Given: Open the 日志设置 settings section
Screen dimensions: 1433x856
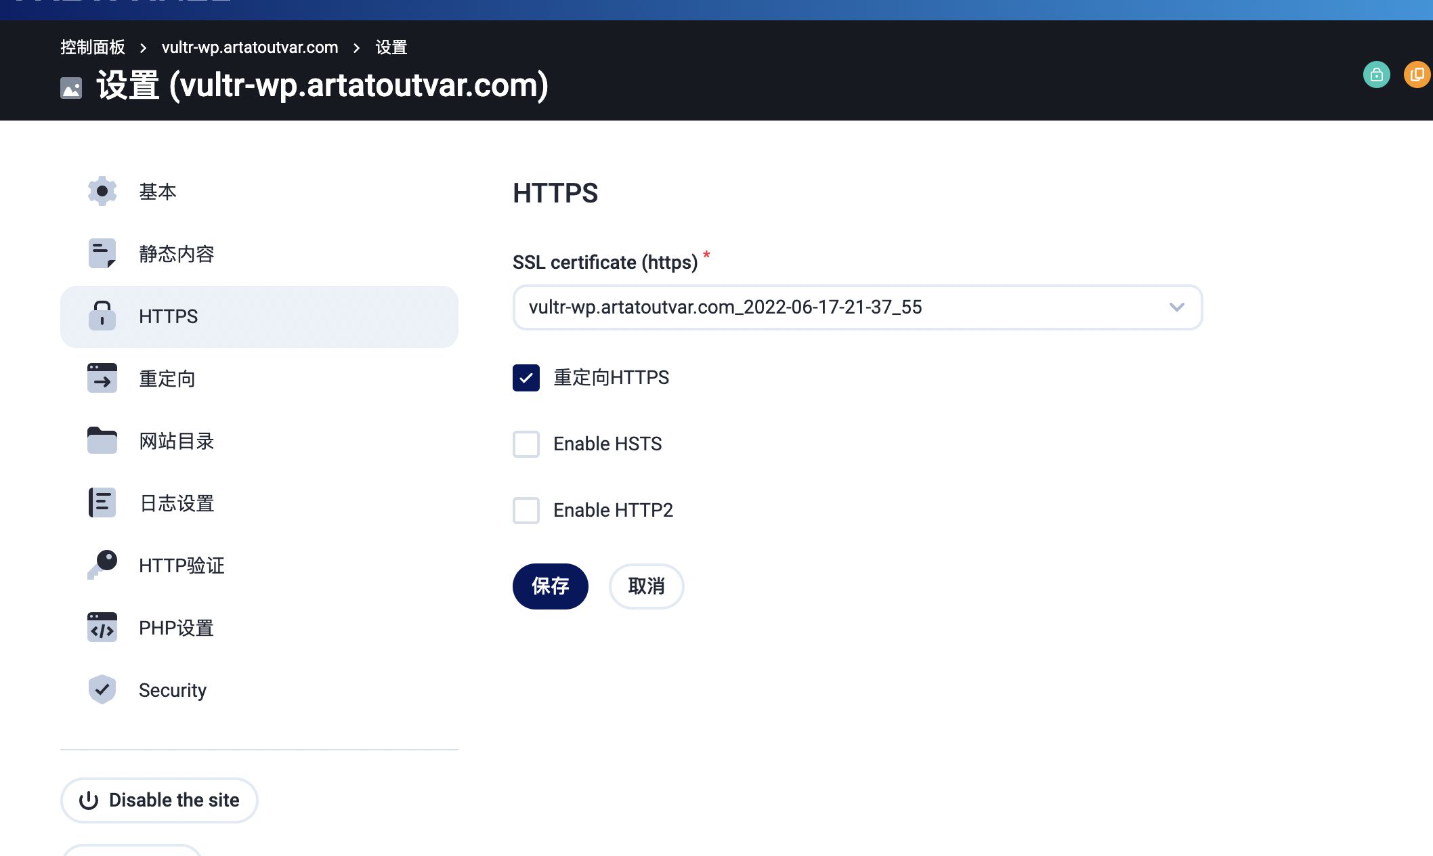Looking at the screenshot, I should point(177,503).
